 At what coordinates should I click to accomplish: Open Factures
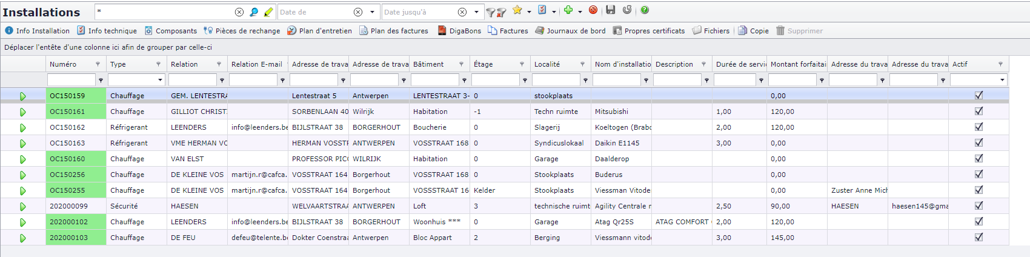[508, 31]
